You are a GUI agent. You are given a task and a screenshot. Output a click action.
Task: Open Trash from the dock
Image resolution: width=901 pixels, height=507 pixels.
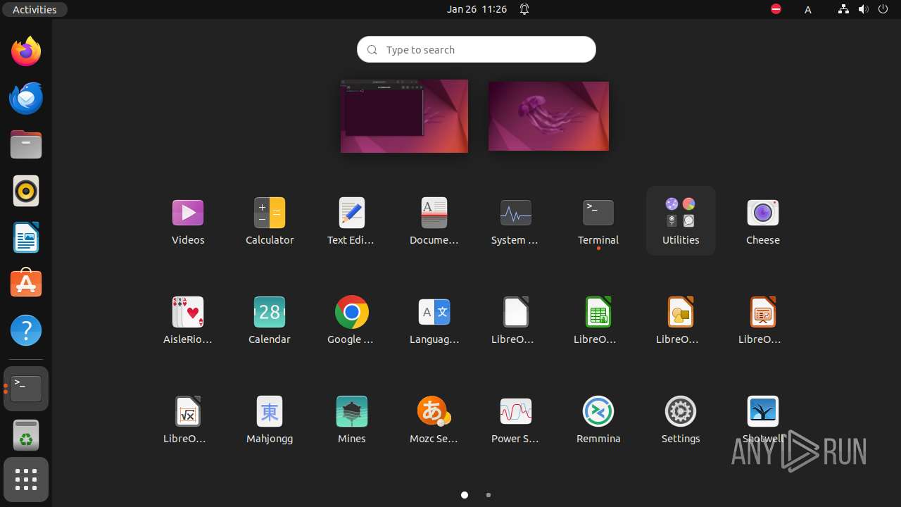pos(26,435)
